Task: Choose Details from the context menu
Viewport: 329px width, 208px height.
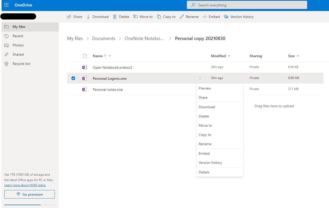Action: (x=220, y=172)
